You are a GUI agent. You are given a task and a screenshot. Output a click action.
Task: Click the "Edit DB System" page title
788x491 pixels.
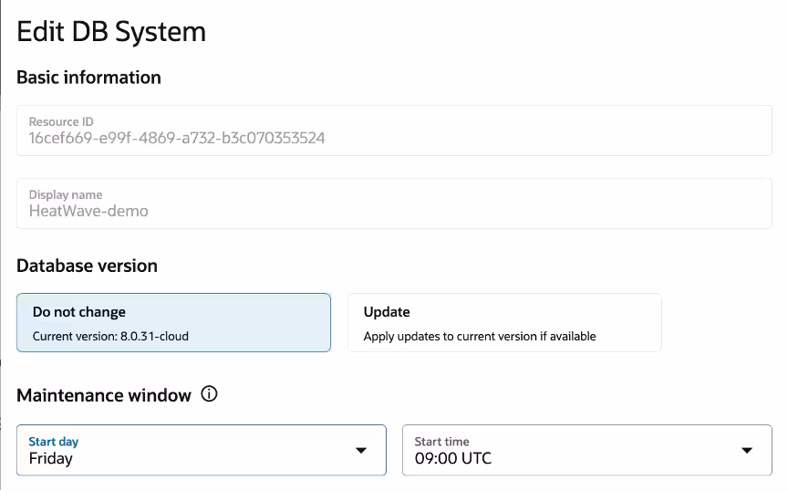pyautogui.click(x=111, y=32)
